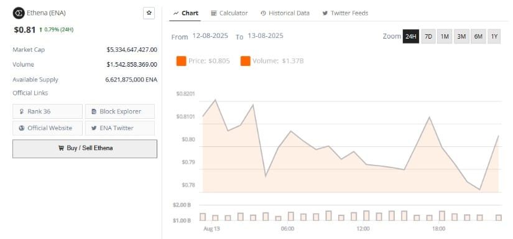Open the Rank 36 link
513x239 pixels.
[x=47, y=111]
